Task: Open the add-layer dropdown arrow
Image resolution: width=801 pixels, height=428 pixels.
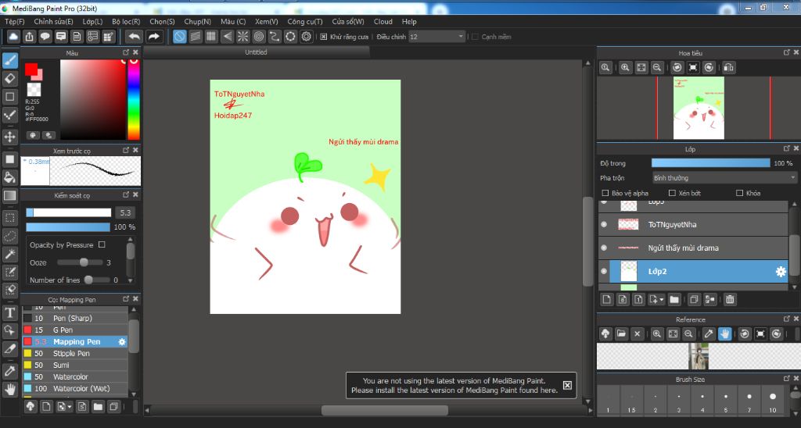Action: 662,300
